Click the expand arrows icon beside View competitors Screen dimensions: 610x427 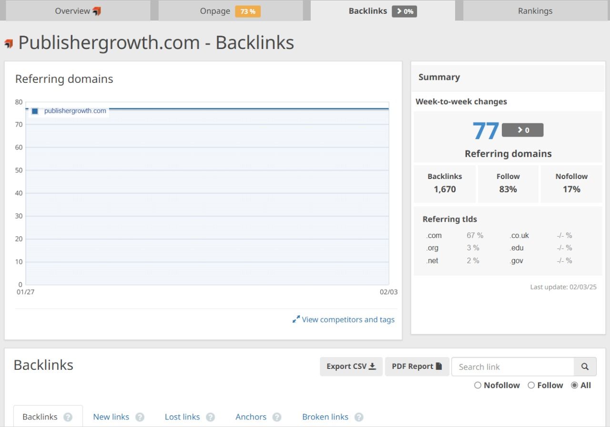pyautogui.click(x=296, y=319)
